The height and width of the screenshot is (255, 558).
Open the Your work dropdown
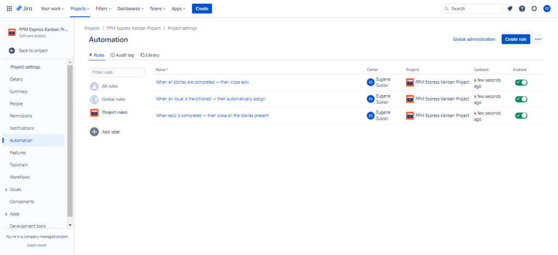[x=53, y=9]
